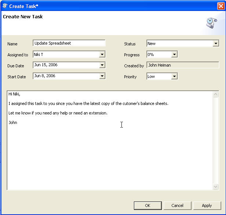Expand the Status dropdown arrow
Viewport: 226px width, 215px height.
[216, 44]
